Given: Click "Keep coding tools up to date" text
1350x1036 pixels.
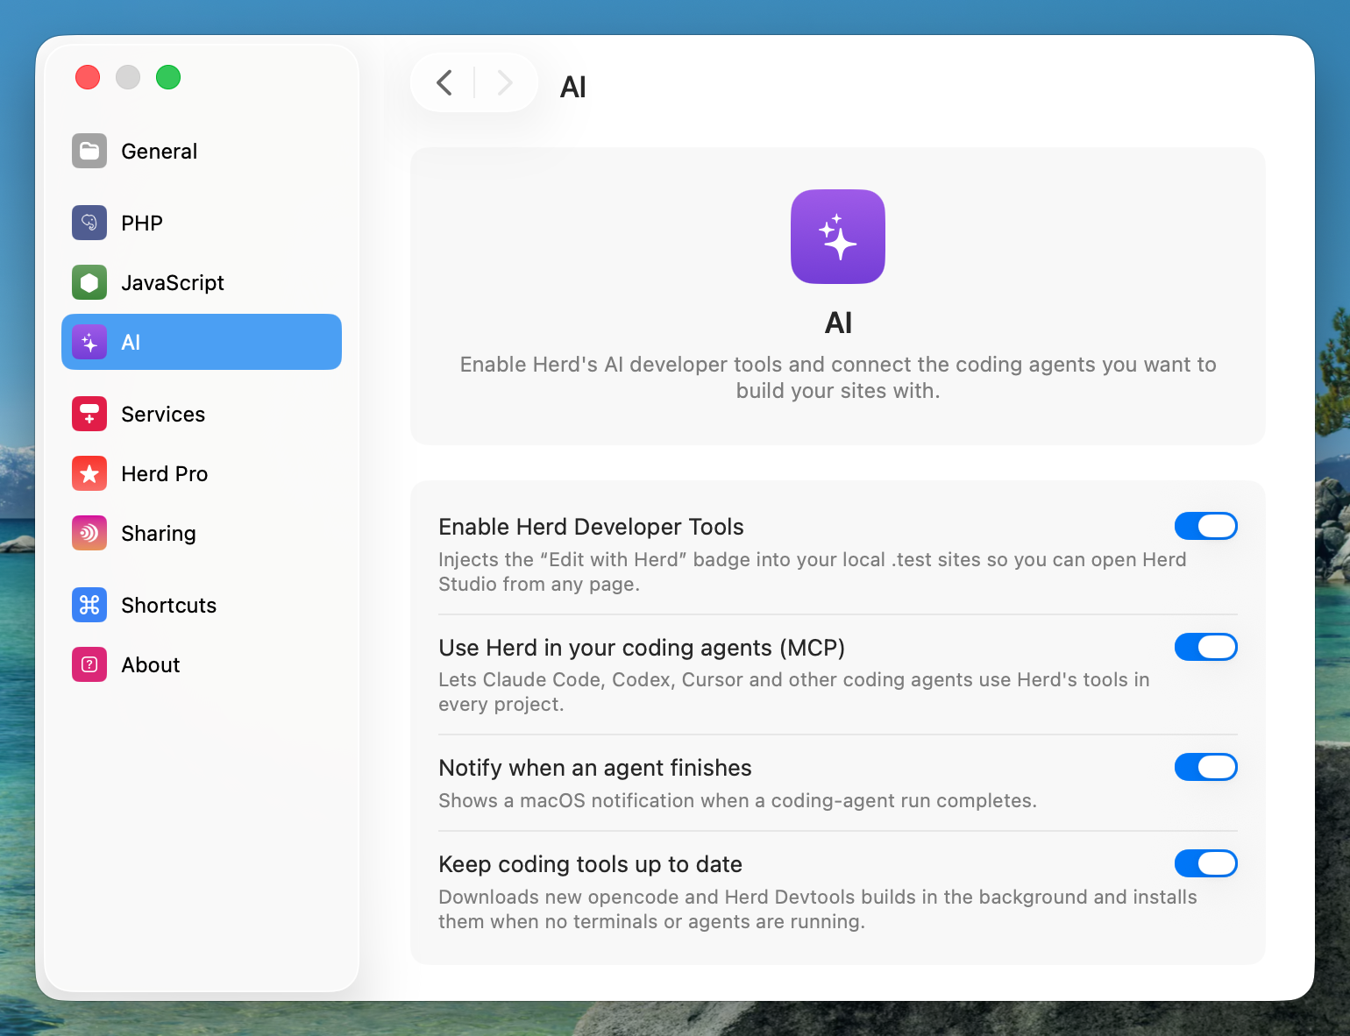Looking at the screenshot, I should 590,864.
